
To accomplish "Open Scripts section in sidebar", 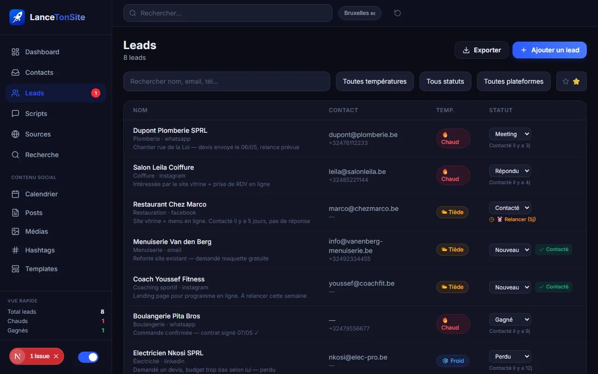I will pyautogui.click(x=56, y=114).
